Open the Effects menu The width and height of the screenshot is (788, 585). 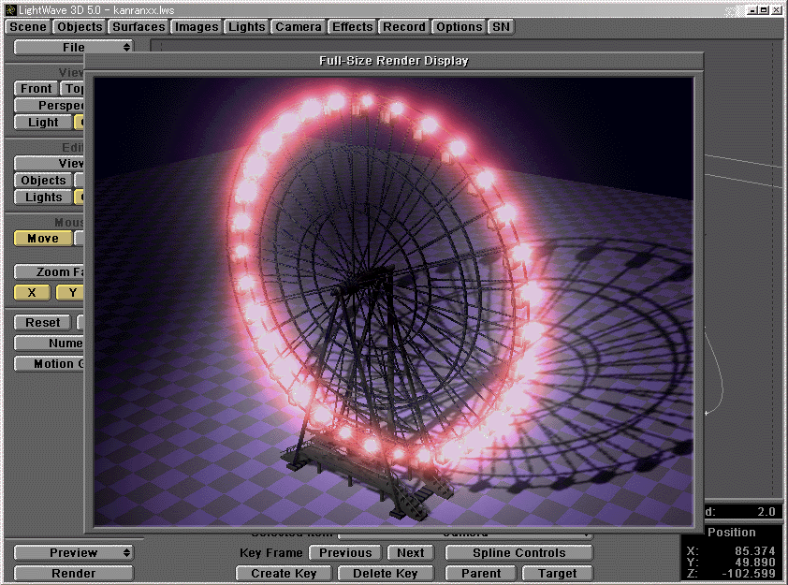[352, 27]
